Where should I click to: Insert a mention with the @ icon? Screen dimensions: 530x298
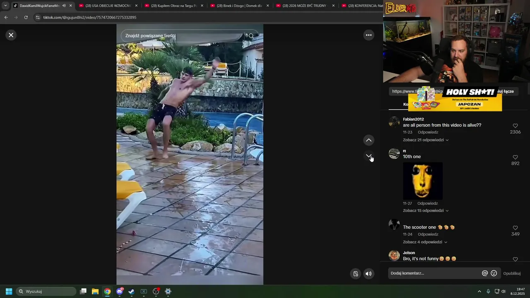tap(485, 273)
